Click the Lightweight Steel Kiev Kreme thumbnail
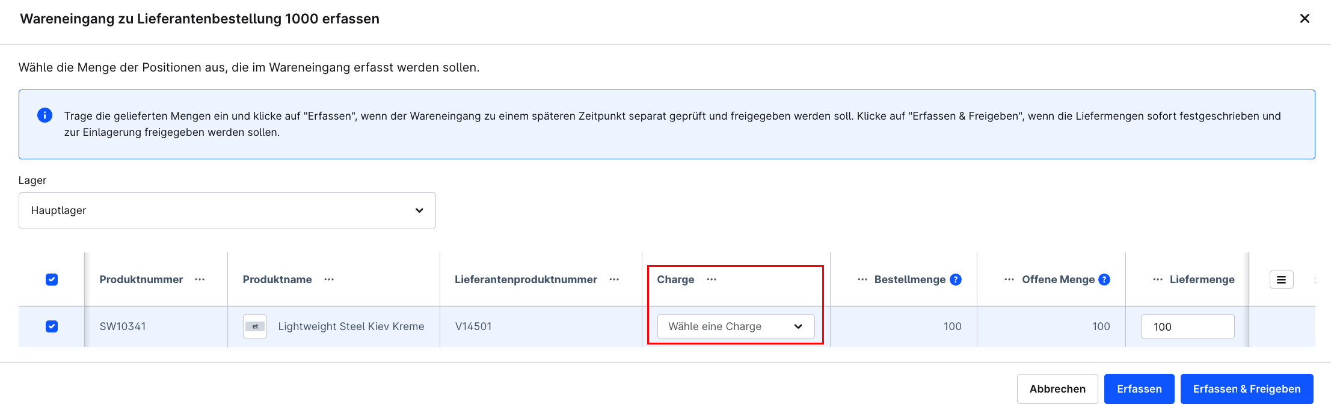 coord(255,326)
